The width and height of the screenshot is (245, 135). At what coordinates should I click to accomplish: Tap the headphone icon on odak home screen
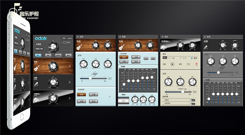pos(64,38)
